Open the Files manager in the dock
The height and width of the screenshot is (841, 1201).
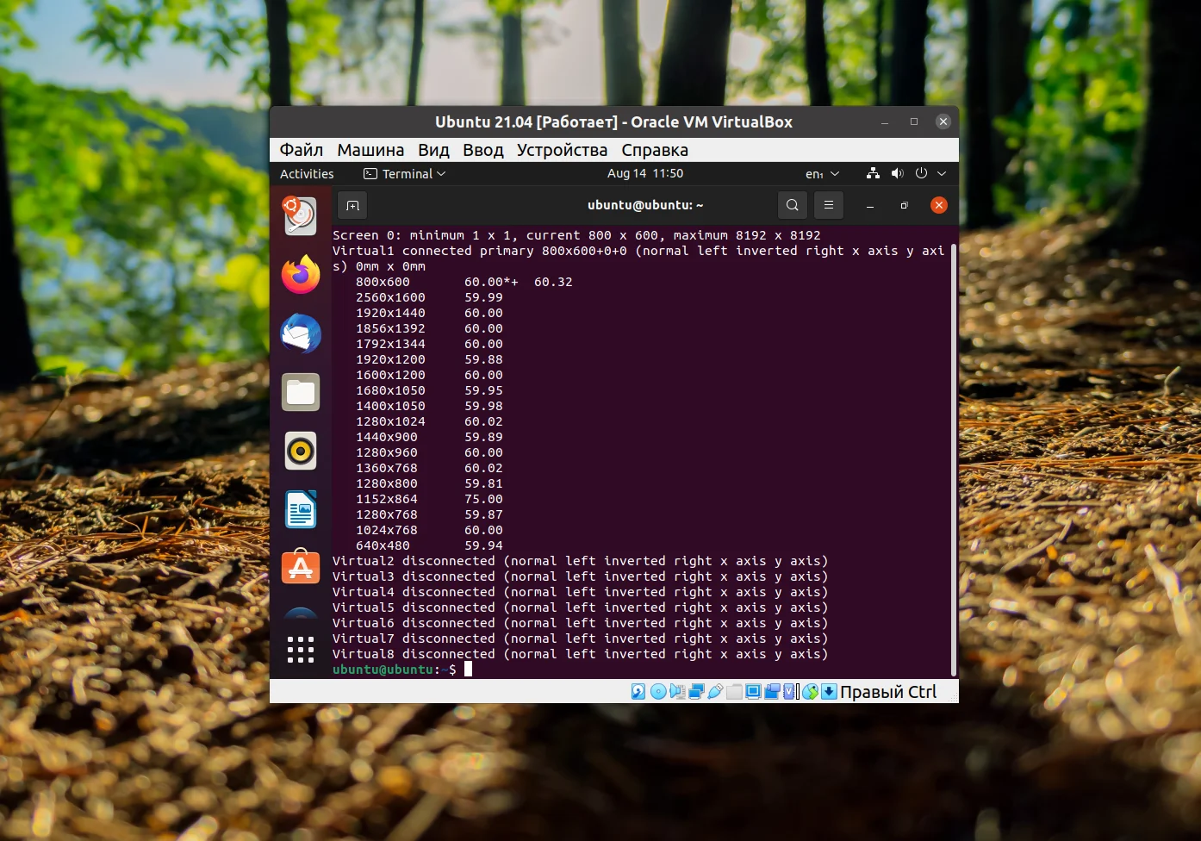coord(301,392)
